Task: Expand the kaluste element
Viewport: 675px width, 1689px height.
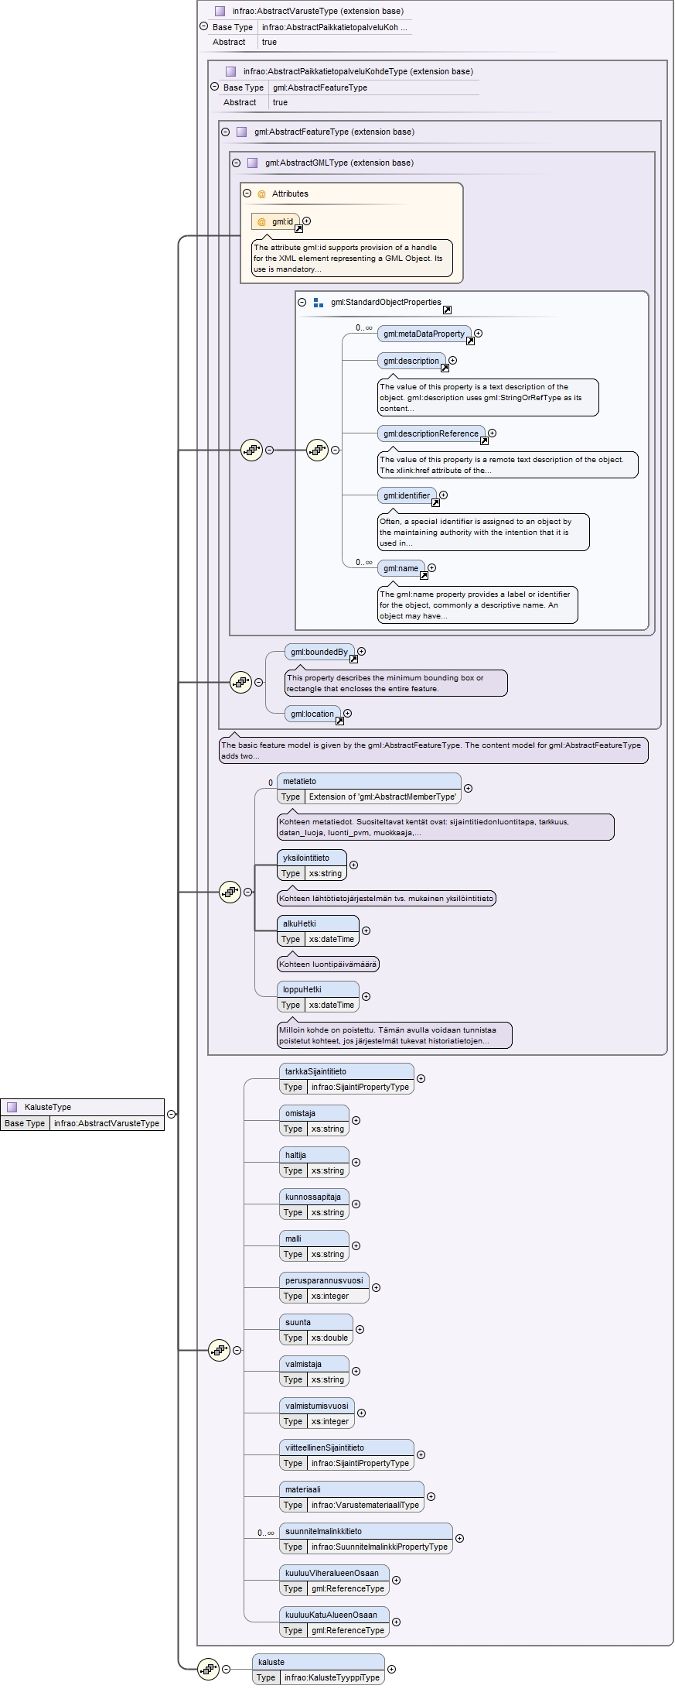Action: point(392,1670)
